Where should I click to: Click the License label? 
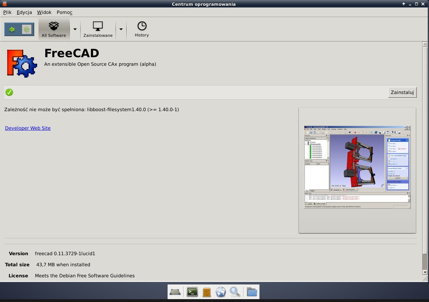(18, 276)
